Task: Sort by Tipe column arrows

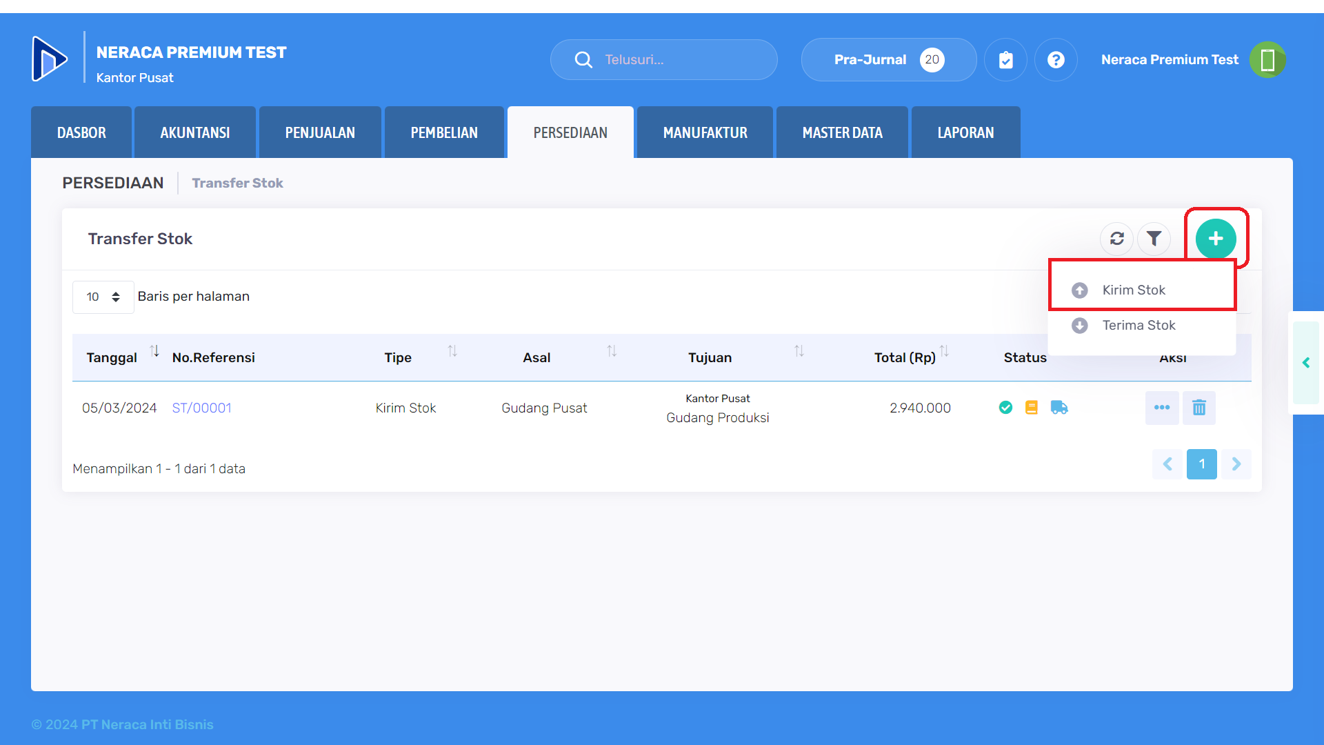Action: tap(452, 351)
